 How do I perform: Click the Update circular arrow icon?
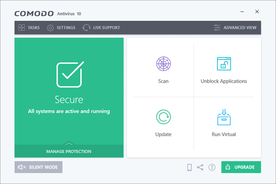(163, 117)
